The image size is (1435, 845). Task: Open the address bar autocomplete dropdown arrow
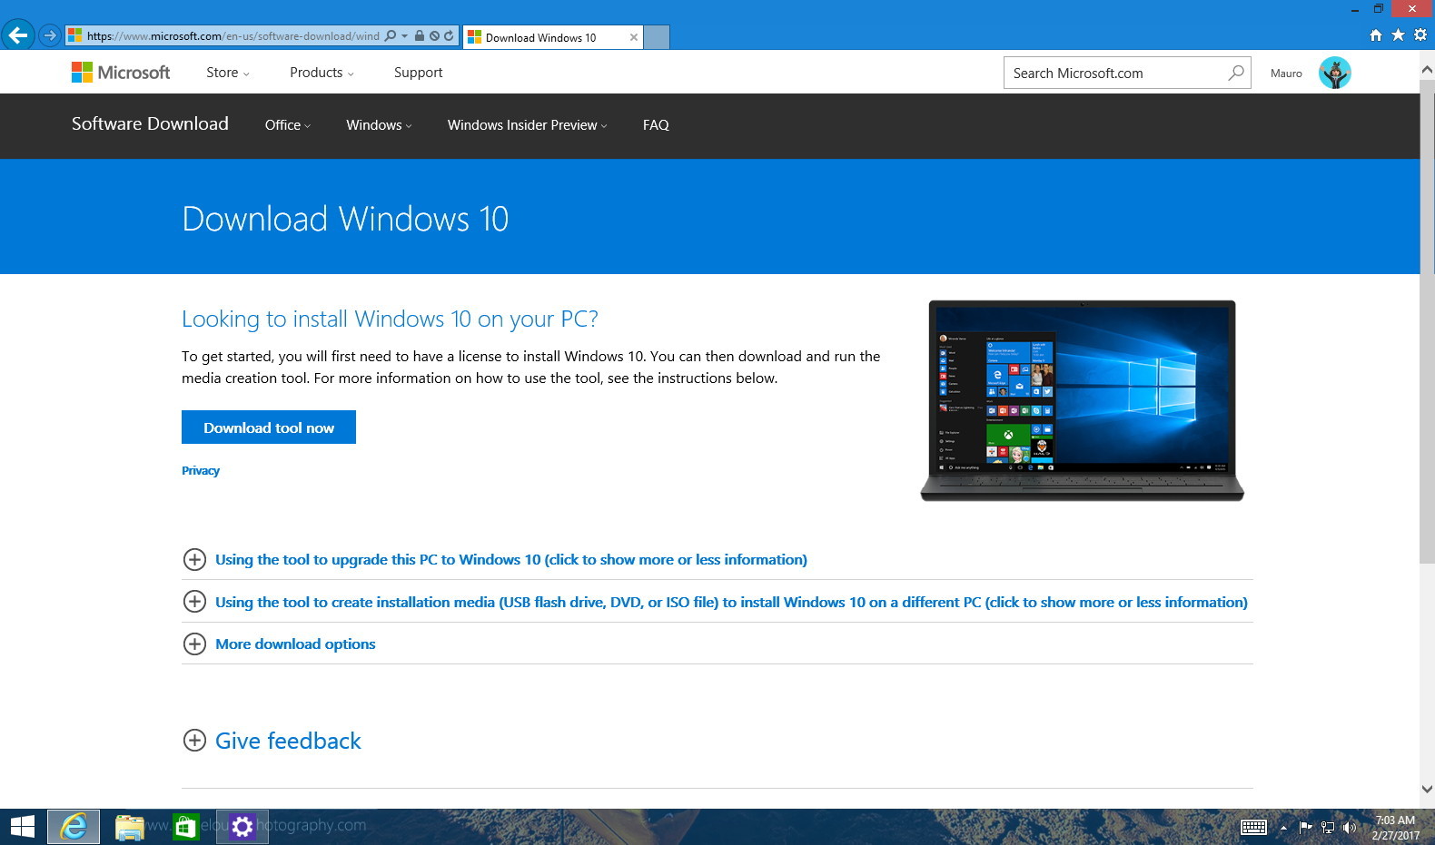point(404,36)
